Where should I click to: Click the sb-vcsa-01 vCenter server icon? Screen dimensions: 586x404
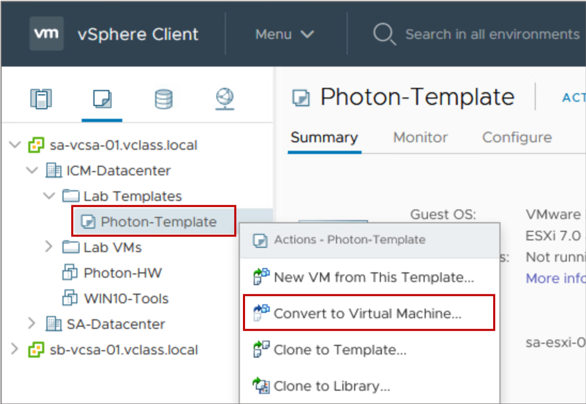(36, 350)
